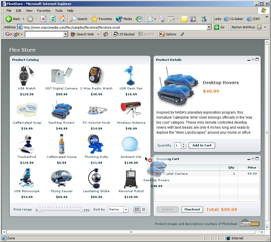Select the Levitating Globe product image

[x=95, y=178]
